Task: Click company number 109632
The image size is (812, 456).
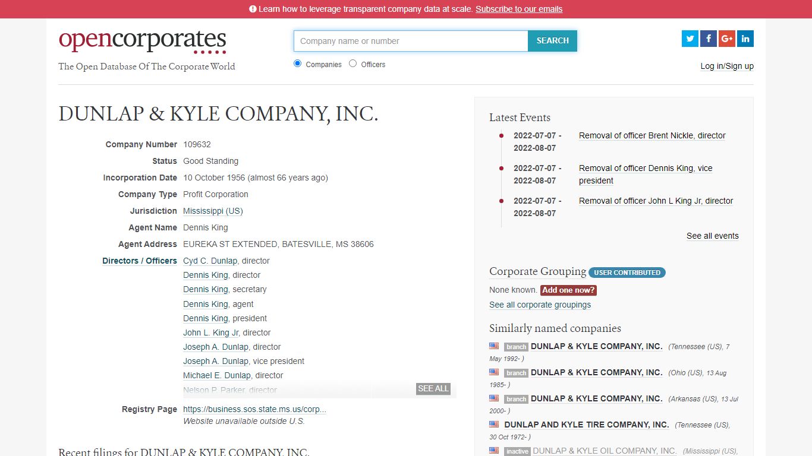Action: pyautogui.click(x=197, y=144)
